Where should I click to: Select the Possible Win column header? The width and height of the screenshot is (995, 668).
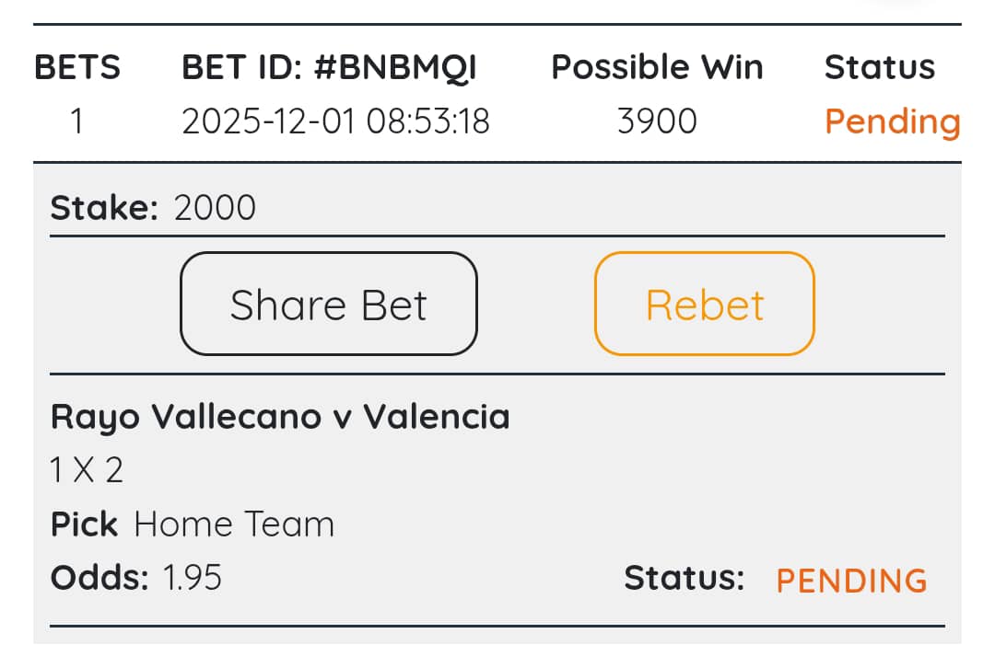click(657, 67)
